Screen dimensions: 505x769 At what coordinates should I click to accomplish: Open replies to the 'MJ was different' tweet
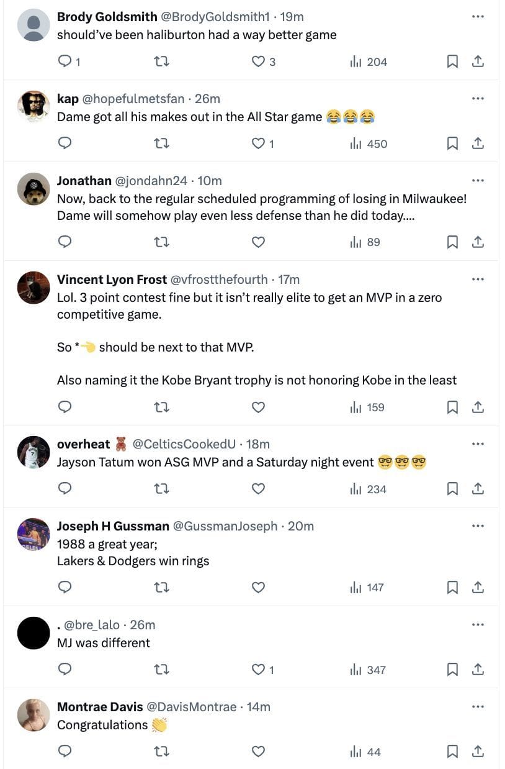tap(65, 670)
